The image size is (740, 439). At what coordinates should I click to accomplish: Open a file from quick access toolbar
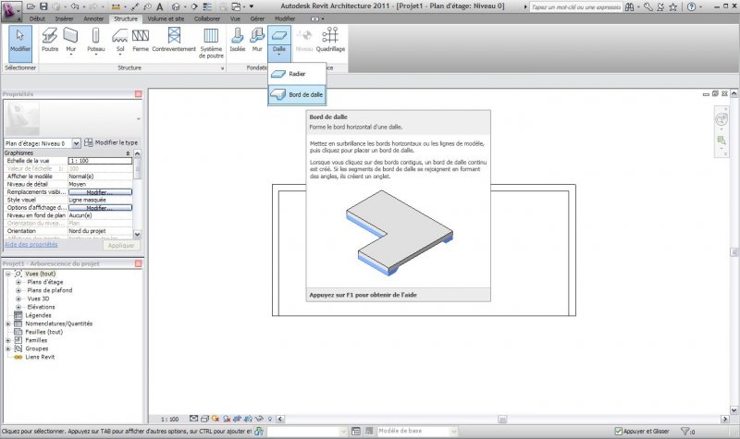click(31, 6)
